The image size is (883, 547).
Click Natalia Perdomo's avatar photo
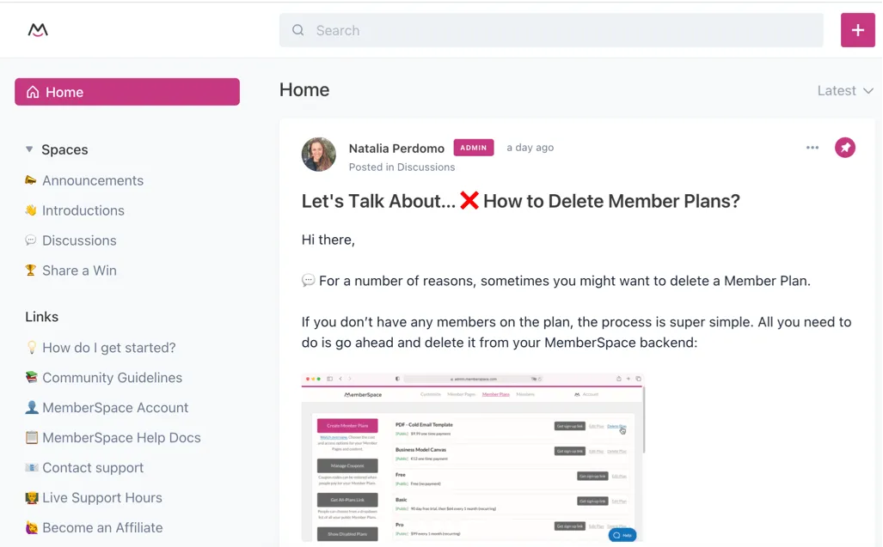(x=319, y=155)
